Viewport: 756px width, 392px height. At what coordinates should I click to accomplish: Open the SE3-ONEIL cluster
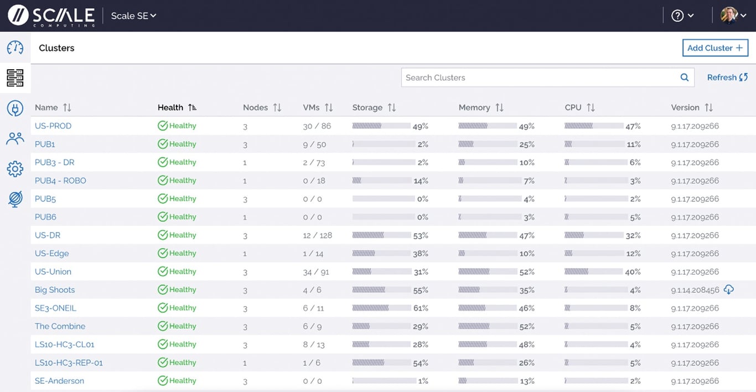point(55,308)
